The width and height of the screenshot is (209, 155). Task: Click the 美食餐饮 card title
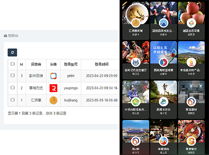191,149
